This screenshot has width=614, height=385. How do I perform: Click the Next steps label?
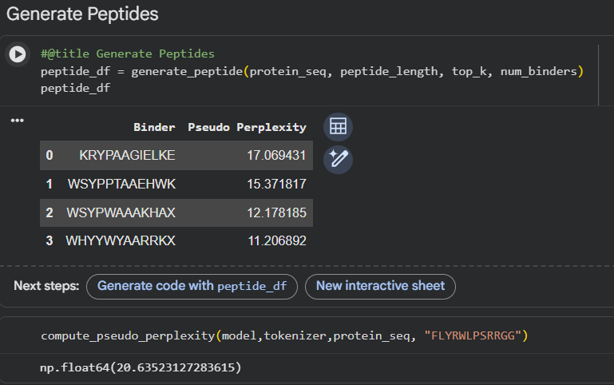pyautogui.click(x=46, y=286)
